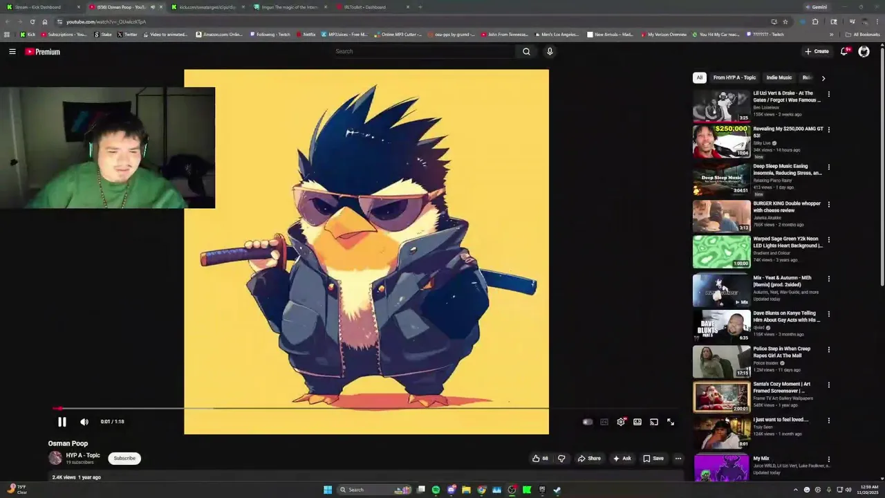Focus the YouTube search field

(x=423, y=51)
